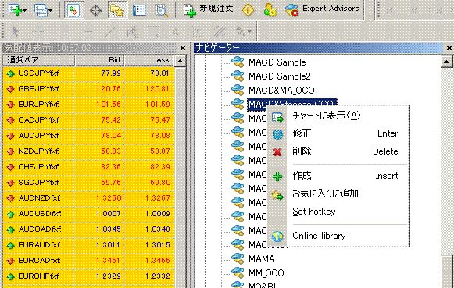
Task: Click the Ask column header
Action: click(148, 60)
